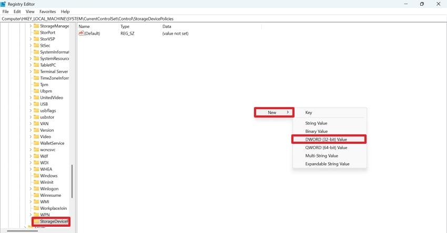The height and width of the screenshot is (233, 447).
Task: Click the Type column header
Action: tap(140, 26)
